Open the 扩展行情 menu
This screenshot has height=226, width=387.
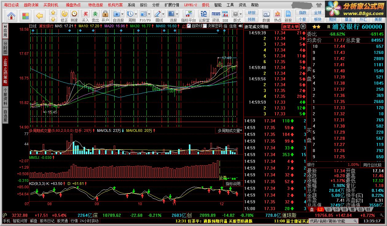172,5
